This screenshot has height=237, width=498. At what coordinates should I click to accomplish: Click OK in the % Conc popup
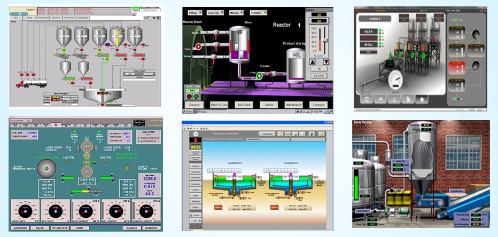tap(319, 69)
